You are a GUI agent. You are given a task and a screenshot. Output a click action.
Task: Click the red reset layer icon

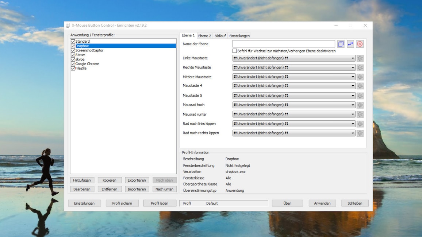coord(360,44)
